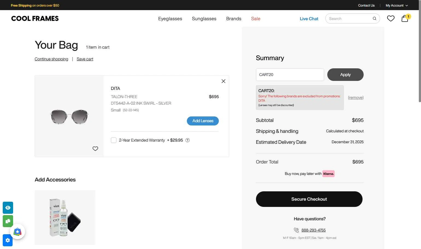Expand My Account dropdown
This screenshot has width=421, height=249.
(397, 5)
